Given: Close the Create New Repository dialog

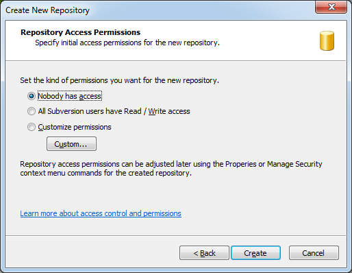Looking at the screenshot, I should (331, 7).
